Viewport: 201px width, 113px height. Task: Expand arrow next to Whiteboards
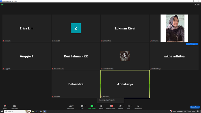click(142, 106)
